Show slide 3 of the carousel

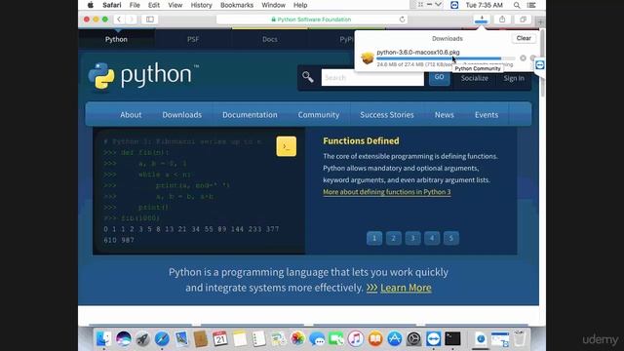[x=412, y=238]
